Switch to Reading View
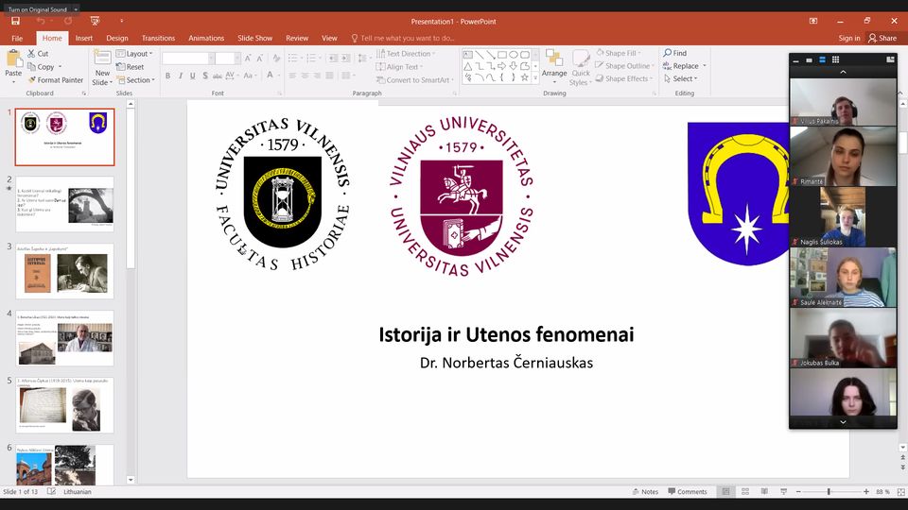 tap(764, 491)
